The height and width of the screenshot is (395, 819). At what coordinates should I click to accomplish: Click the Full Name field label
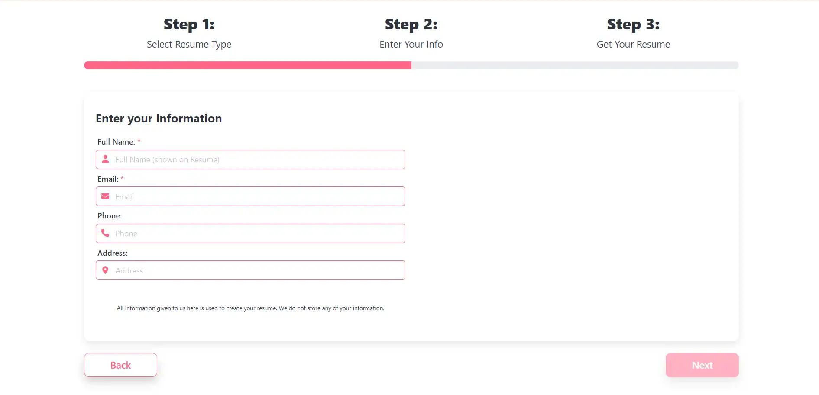coord(116,142)
